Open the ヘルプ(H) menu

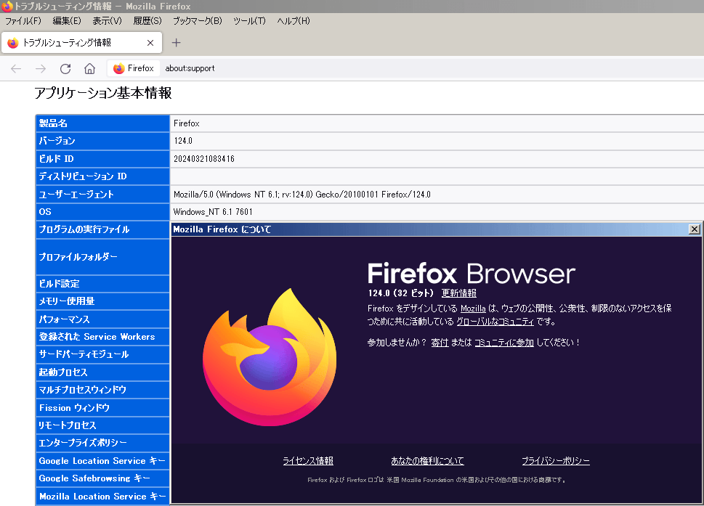click(294, 21)
